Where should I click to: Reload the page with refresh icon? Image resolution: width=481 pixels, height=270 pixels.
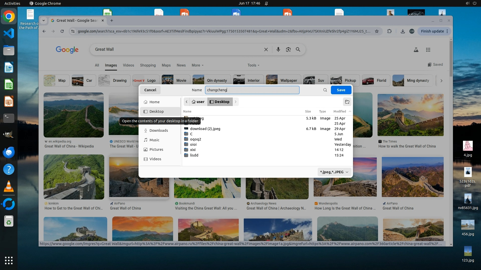(62, 31)
